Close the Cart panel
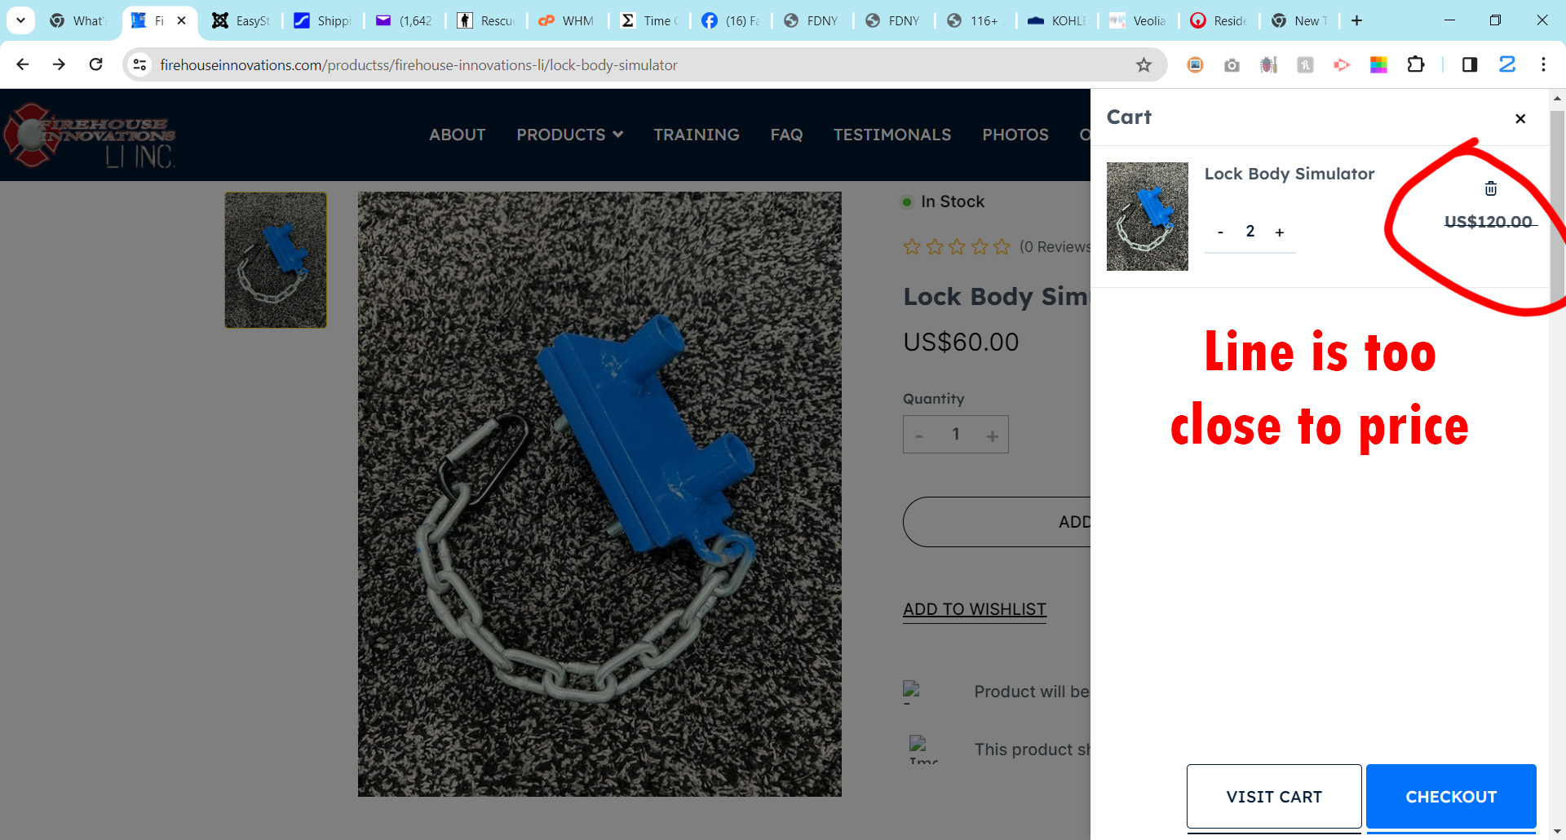The width and height of the screenshot is (1566, 840). 1520,119
